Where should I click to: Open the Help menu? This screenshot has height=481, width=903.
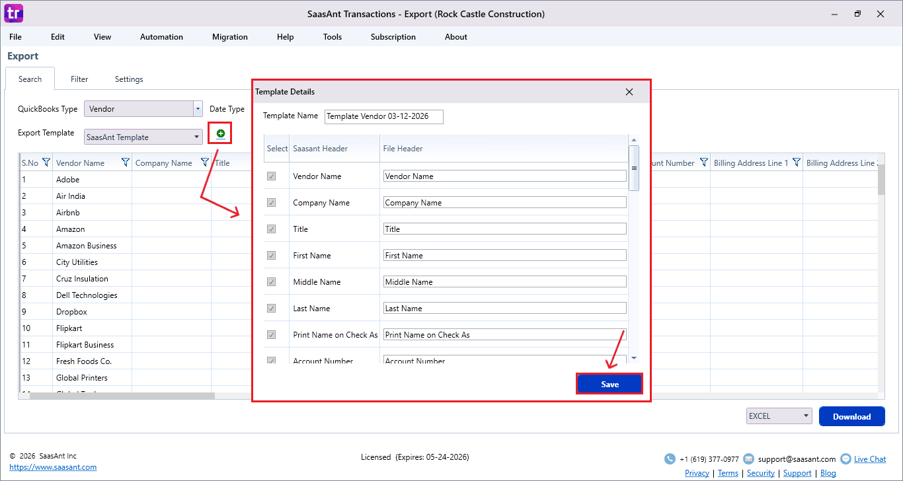point(286,37)
